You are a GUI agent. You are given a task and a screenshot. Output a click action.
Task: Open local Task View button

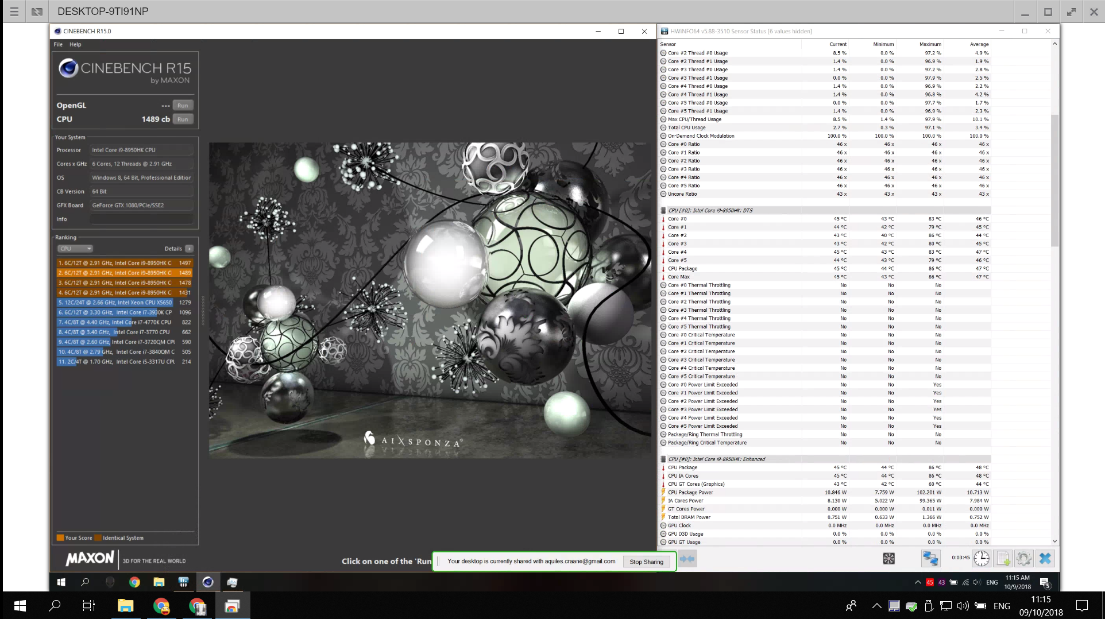pos(89,606)
